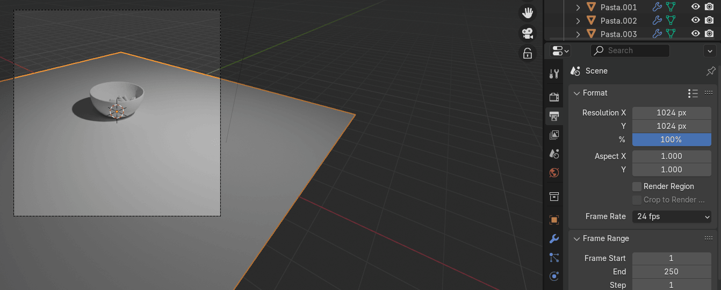Open the Render properties tab

coord(554,97)
